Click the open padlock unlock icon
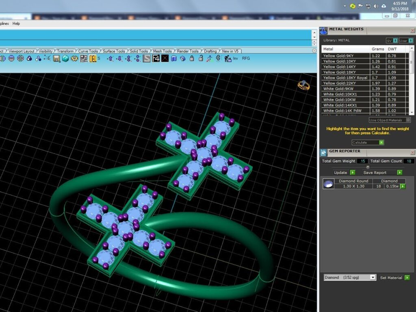Viewport: 416px width, 312px height. (201, 58)
